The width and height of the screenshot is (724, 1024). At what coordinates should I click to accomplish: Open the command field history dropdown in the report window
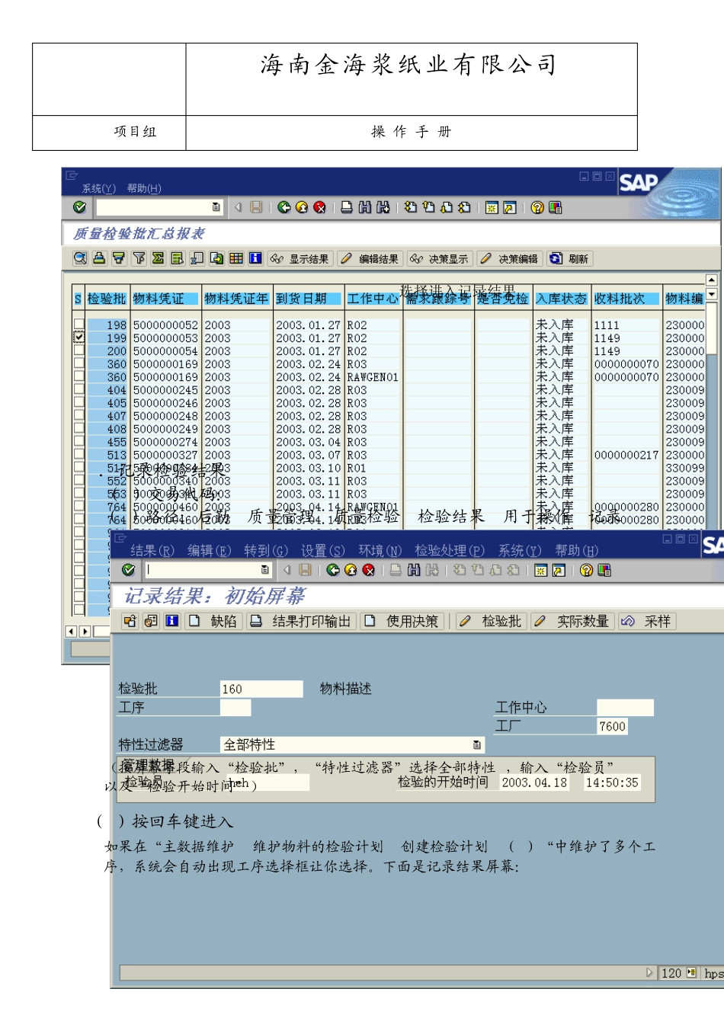pos(216,207)
